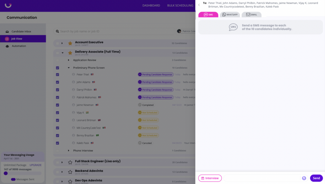
Task: Click Patrick Mahomes' profile icon
Action: click(73, 97)
